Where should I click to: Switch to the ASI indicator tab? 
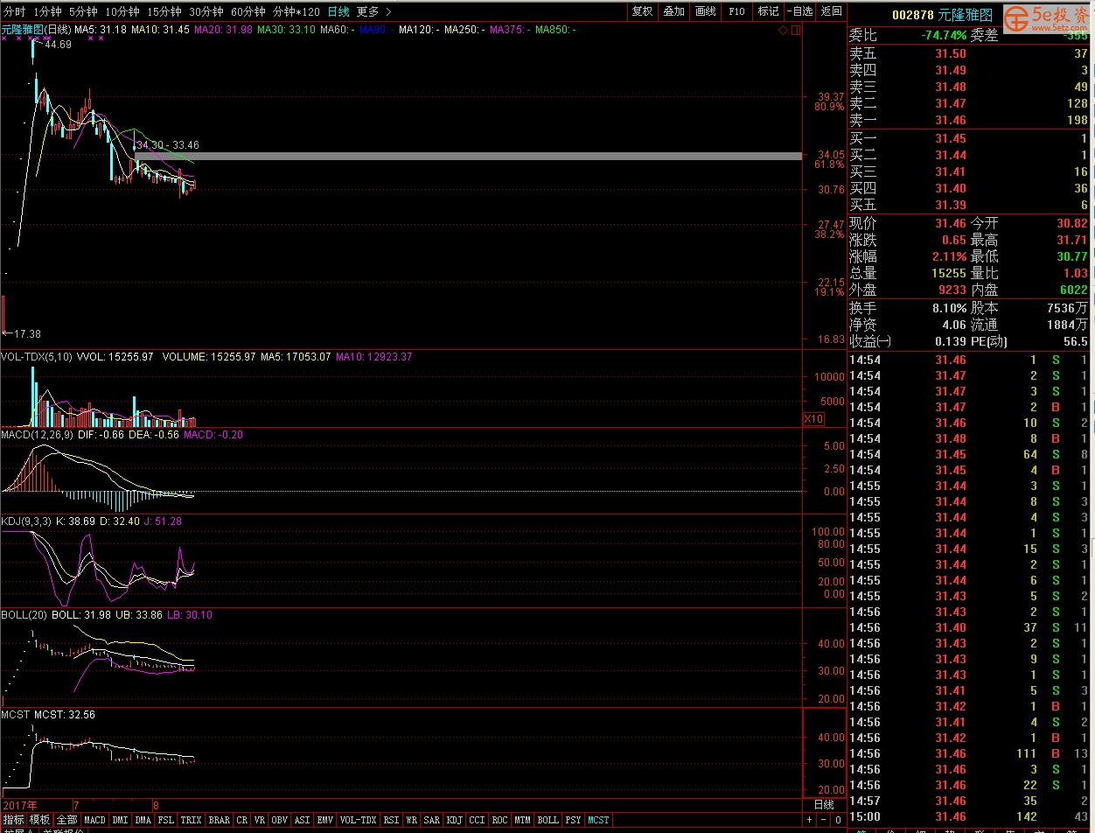point(303,820)
